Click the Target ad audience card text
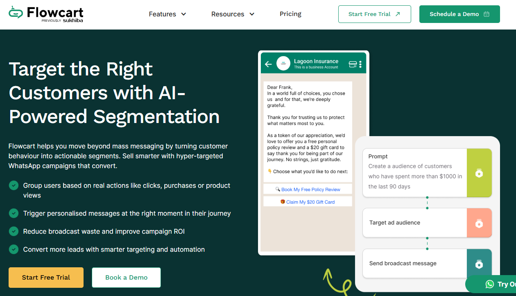This screenshot has width=516, height=296. point(395,223)
